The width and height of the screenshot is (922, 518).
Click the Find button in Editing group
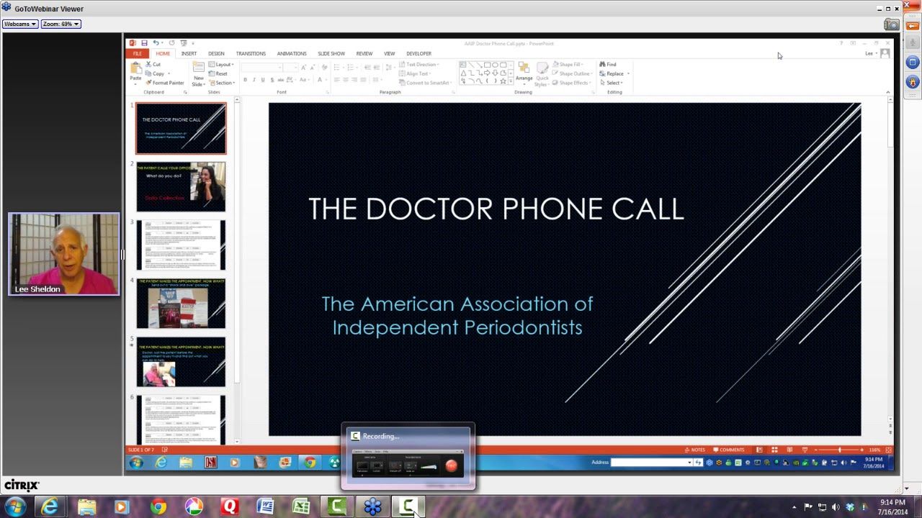point(608,65)
